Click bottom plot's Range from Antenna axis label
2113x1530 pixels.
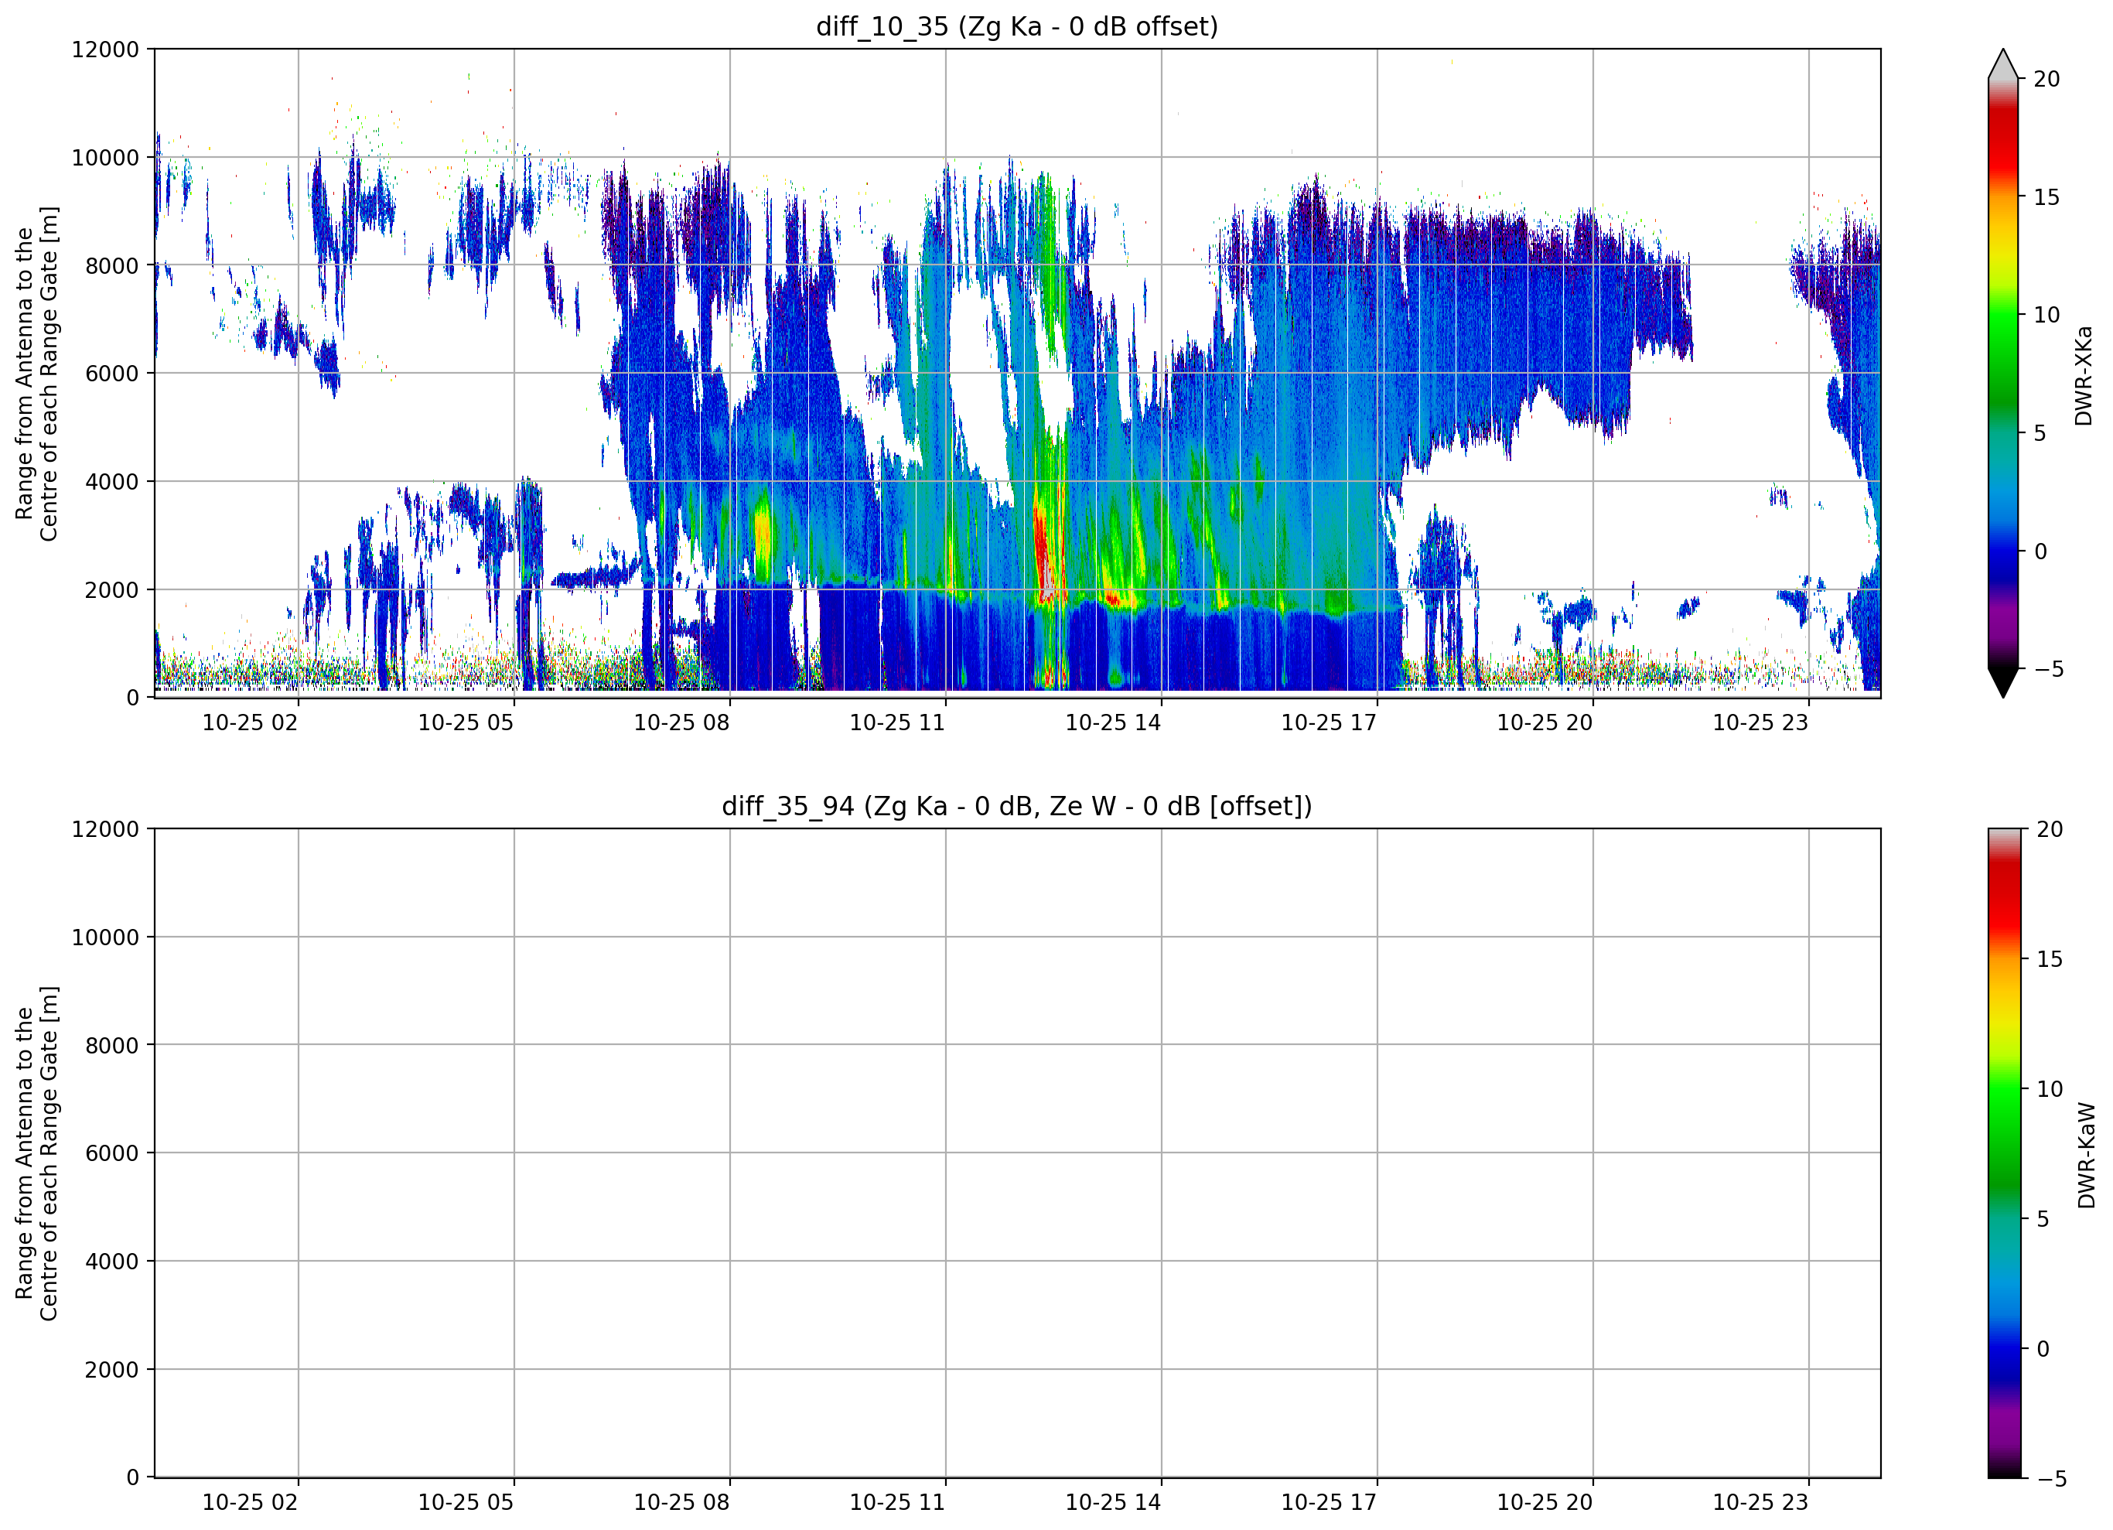pyautogui.click(x=36, y=1153)
